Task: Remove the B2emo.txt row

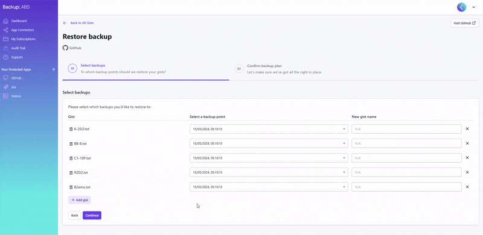Action: (x=467, y=187)
